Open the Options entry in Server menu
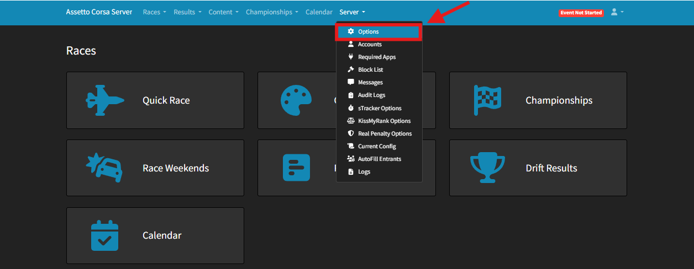Image resolution: width=694 pixels, height=269 pixels. [379, 32]
